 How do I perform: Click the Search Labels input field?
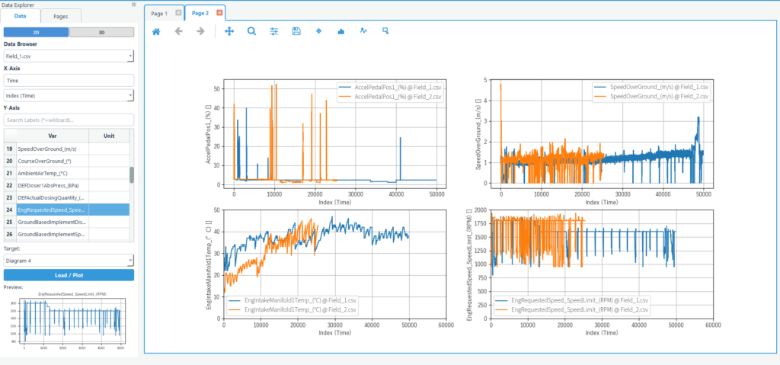pos(69,120)
